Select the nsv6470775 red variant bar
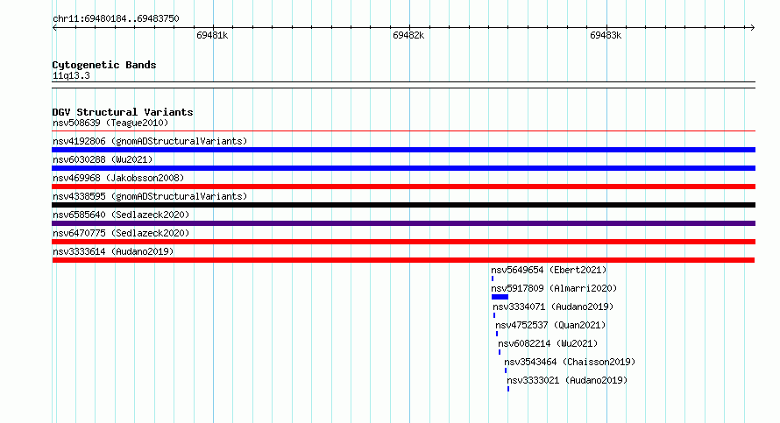This screenshot has width=780, height=423. 403,242
